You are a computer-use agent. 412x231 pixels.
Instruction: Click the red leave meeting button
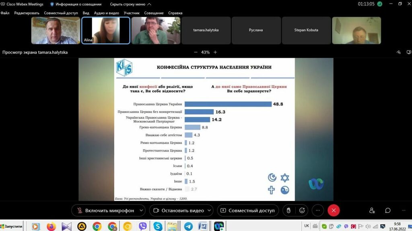click(x=334, y=210)
